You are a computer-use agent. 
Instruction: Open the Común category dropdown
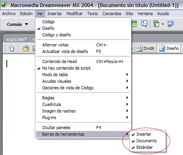tap(18, 24)
